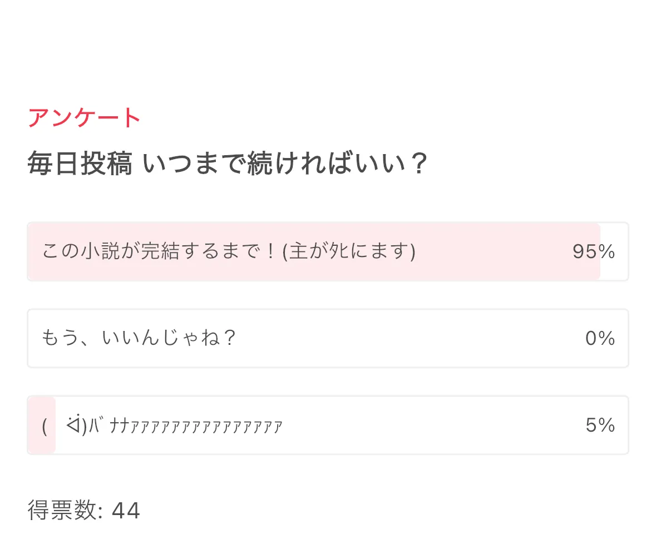Click the unfilled white end of first bar
The width and height of the screenshot is (656, 559).
pos(614,252)
